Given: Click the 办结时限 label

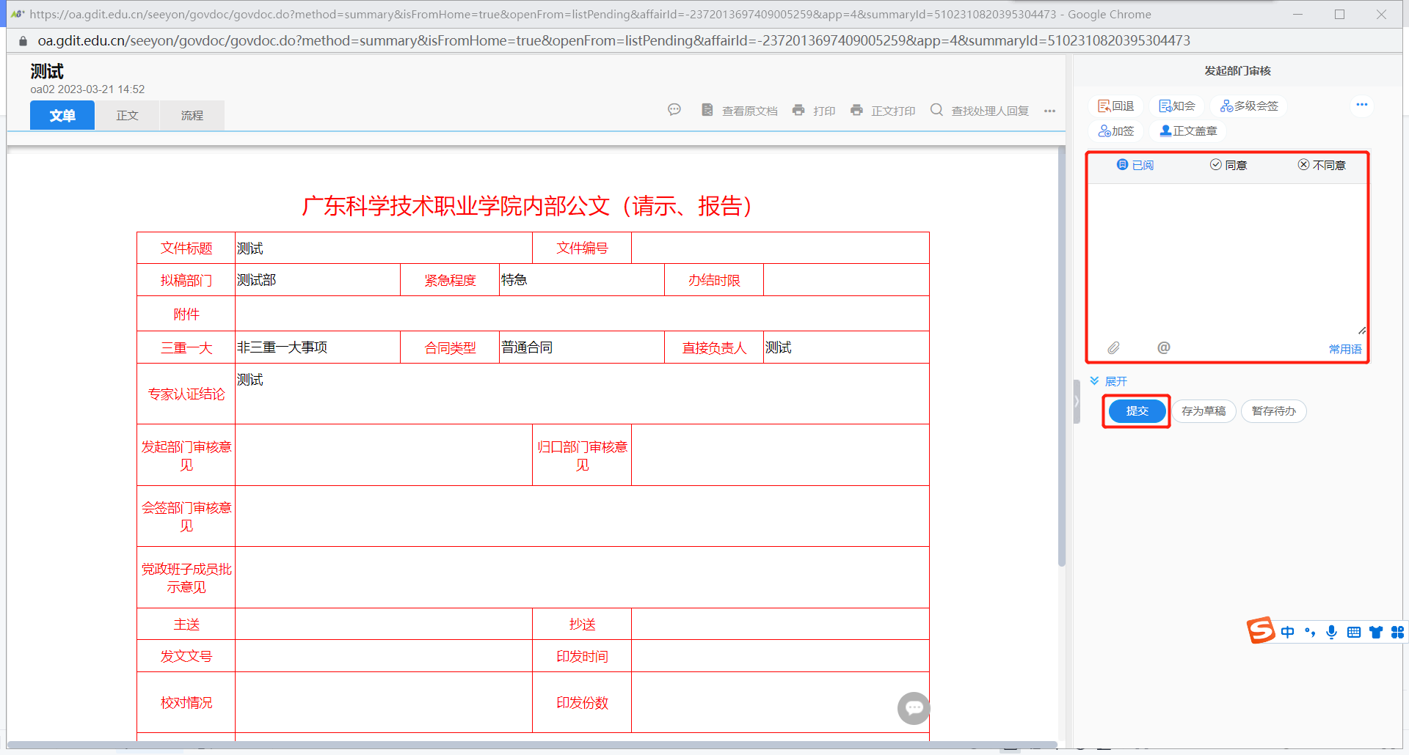Looking at the screenshot, I should (714, 281).
